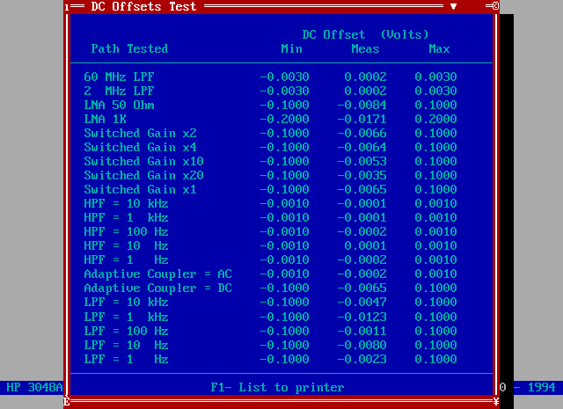Click the Max value 0.2000 for LNA 1K

tap(435, 120)
